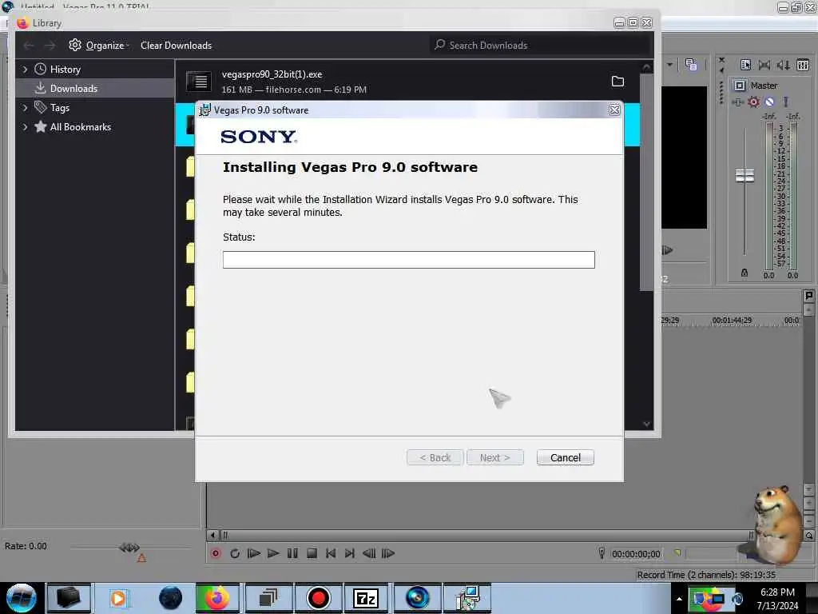The height and width of the screenshot is (614, 818).
Task: Select vegaspro90_32bit(1).exe download entry
Action: (x=407, y=82)
